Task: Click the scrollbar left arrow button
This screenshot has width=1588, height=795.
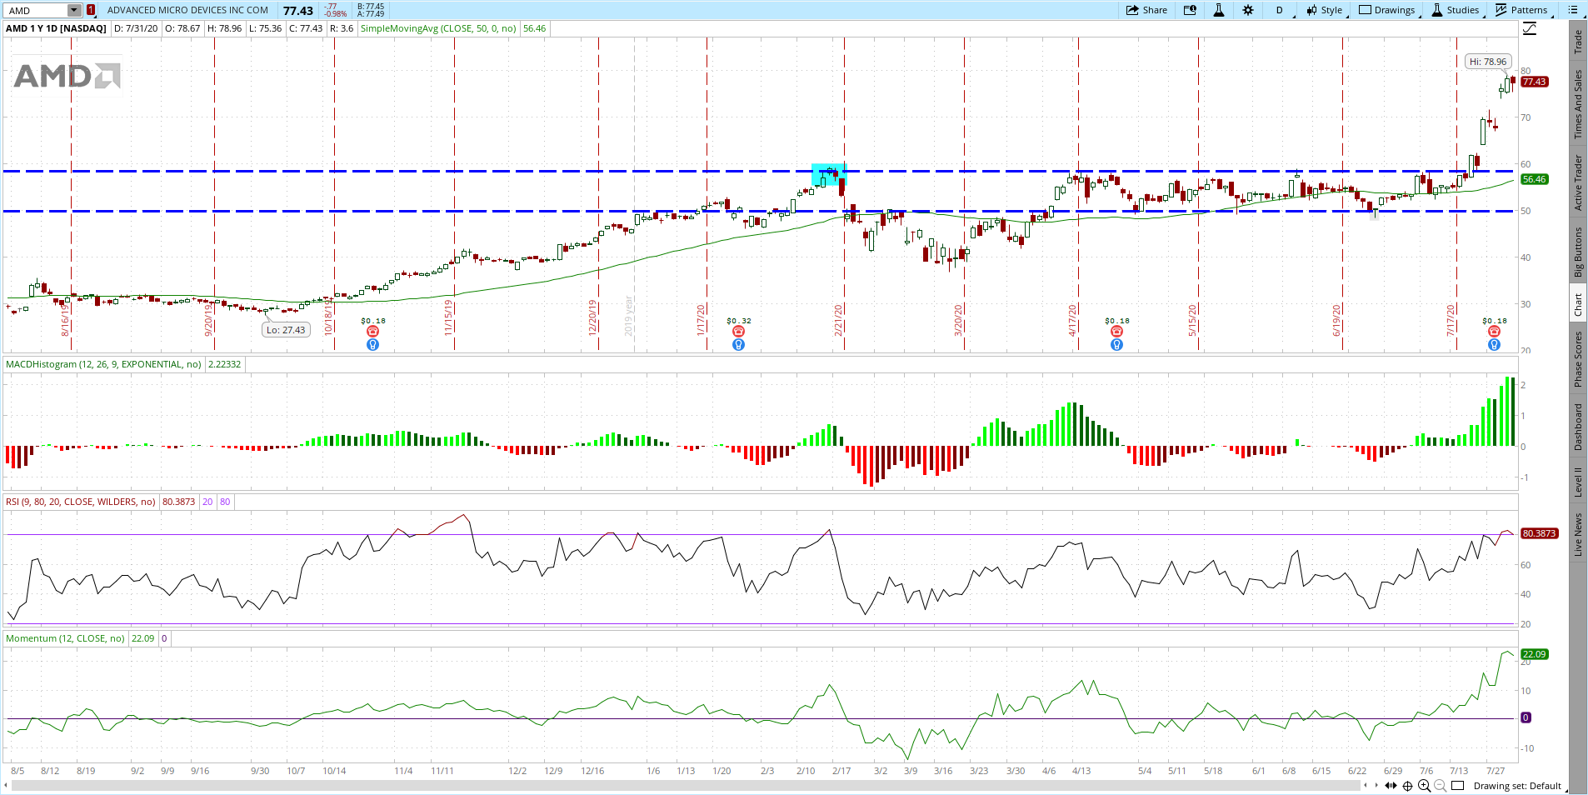Action: [1366, 785]
